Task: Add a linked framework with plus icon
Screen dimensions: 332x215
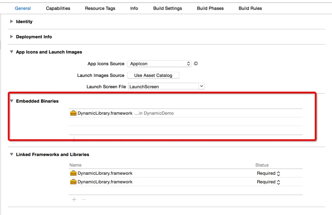Action: pos(74,199)
